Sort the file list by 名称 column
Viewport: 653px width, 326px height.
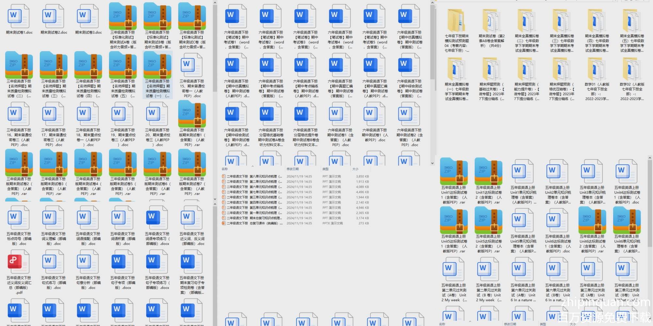point(225,169)
